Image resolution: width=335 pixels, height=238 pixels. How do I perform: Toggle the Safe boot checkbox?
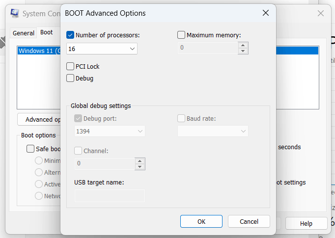pos(30,149)
